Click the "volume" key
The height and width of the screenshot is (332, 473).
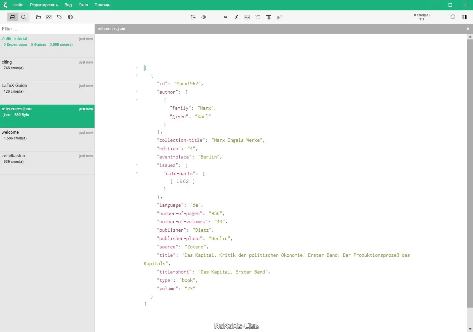click(168, 289)
